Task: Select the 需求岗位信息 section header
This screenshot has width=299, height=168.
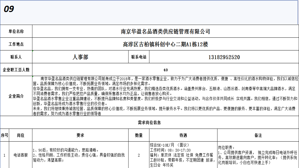Action: click(149, 122)
